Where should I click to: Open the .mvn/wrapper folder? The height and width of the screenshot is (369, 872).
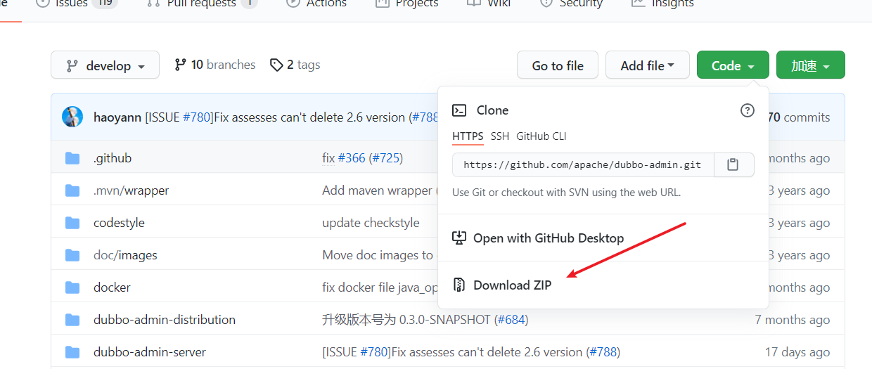131,190
